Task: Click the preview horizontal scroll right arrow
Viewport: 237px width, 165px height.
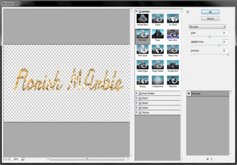Action: [128, 159]
